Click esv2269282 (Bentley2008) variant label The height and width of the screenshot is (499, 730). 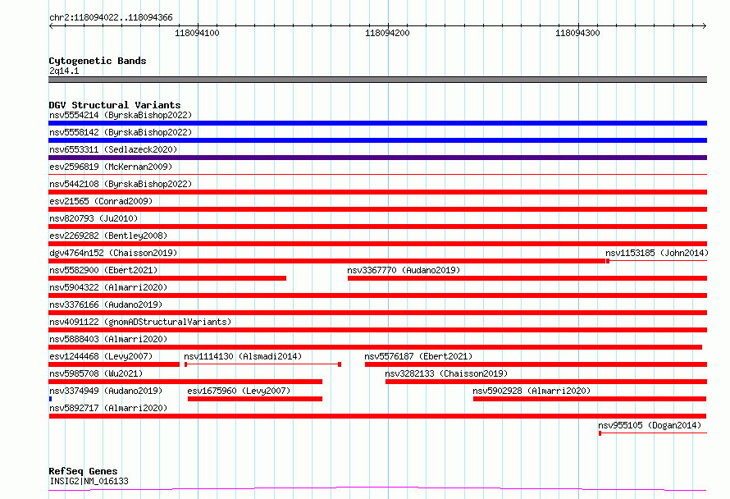tap(108, 236)
